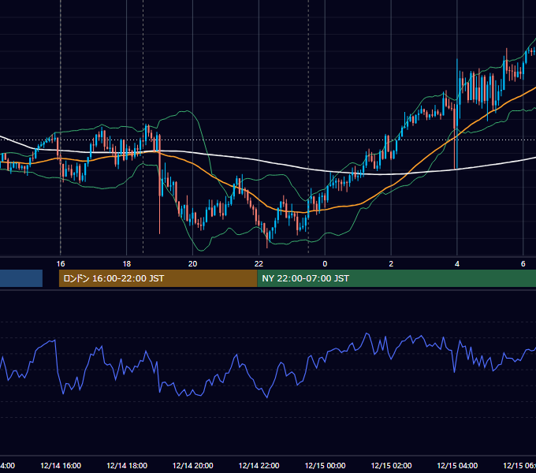Click the blue session bar before London
Screen dimensions: 536x473
(x=21, y=278)
